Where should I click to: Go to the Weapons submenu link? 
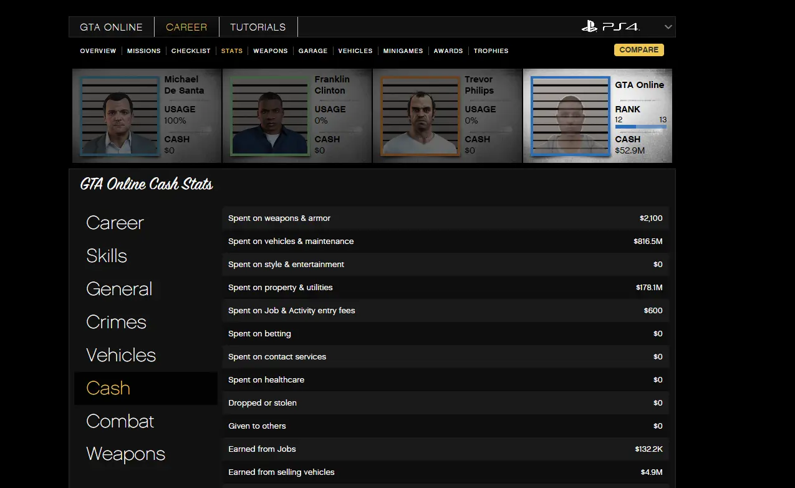point(270,51)
